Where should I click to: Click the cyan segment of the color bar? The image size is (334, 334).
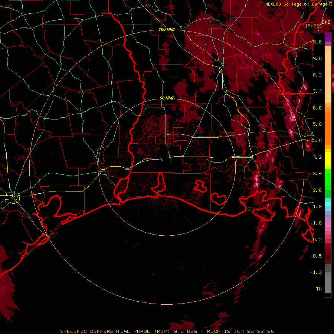(328, 204)
